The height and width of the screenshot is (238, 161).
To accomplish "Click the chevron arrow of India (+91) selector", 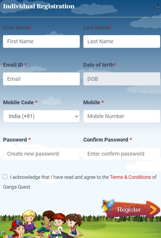I will [x=77, y=116].
